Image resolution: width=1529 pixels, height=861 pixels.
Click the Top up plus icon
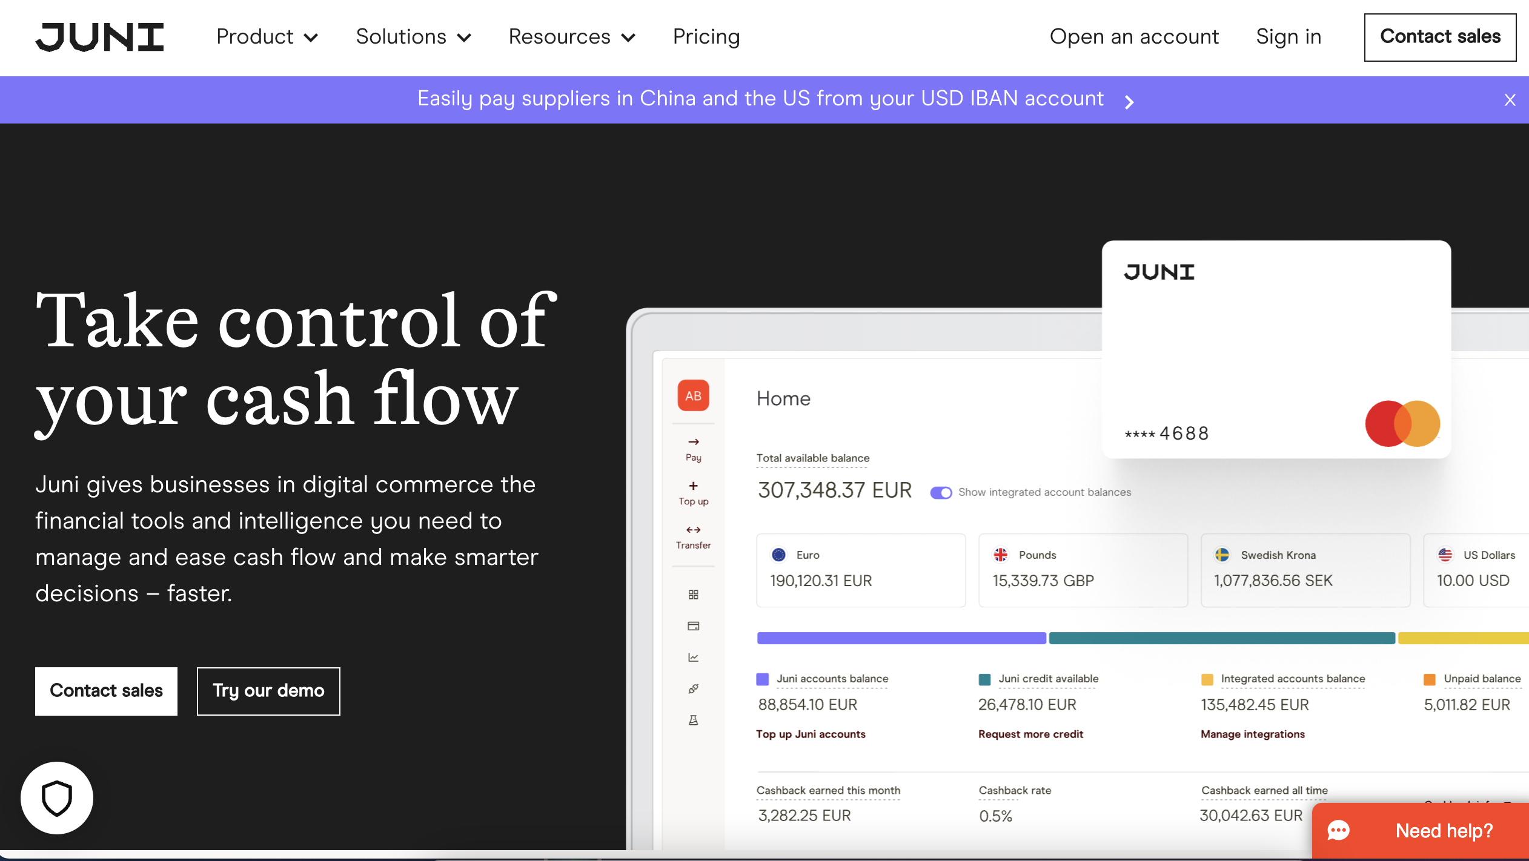click(x=693, y=486)
